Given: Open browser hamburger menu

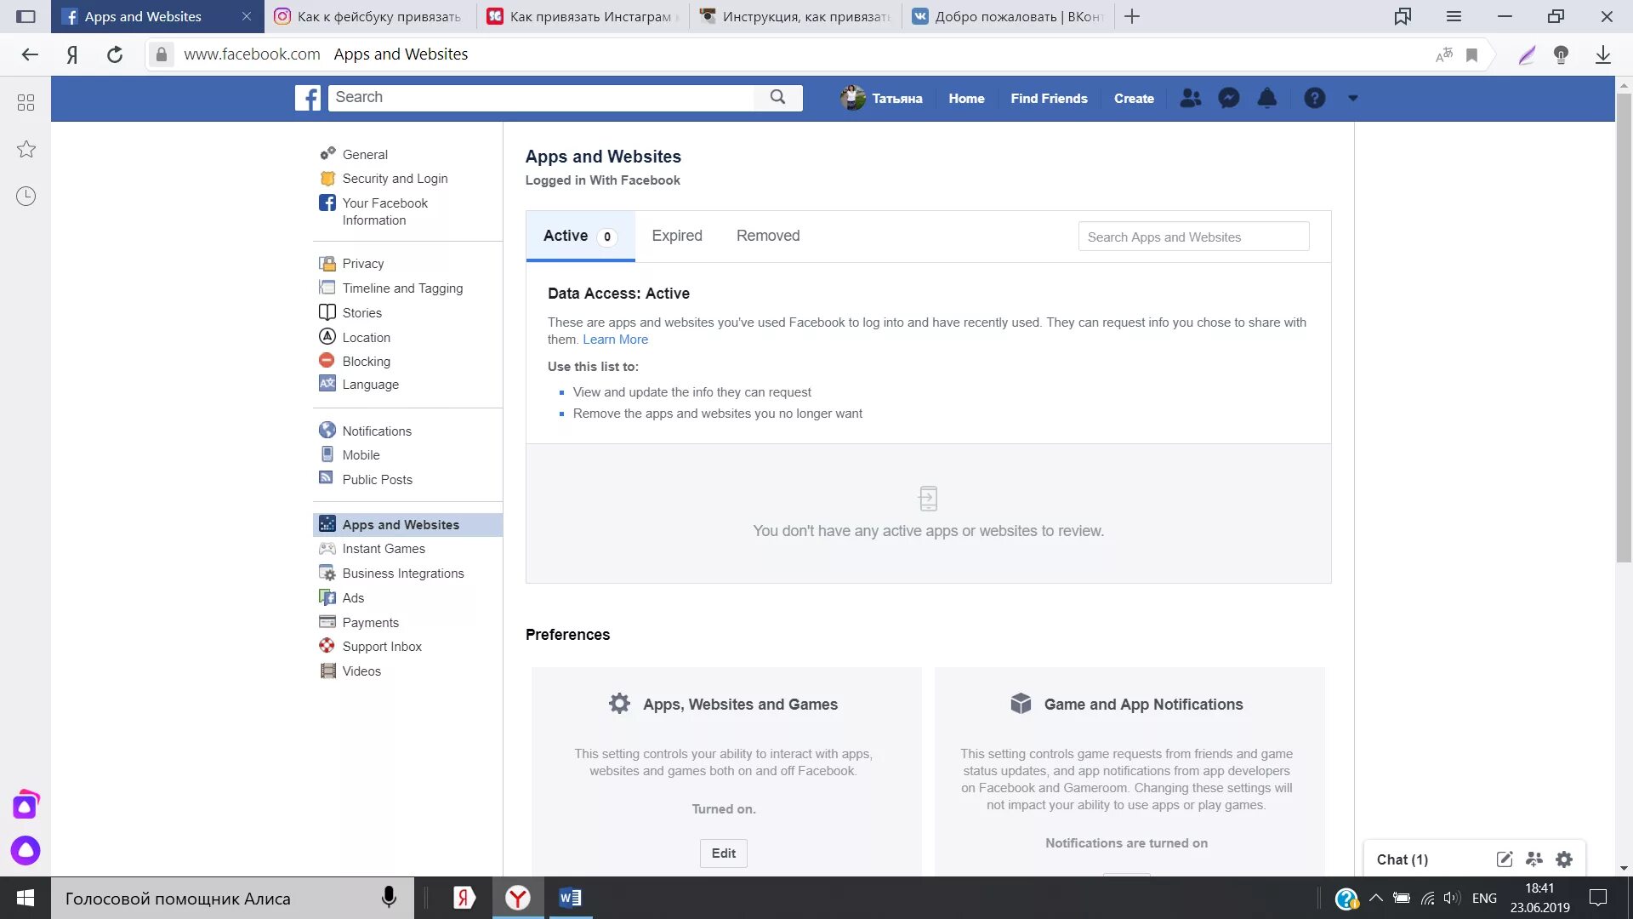Looking at the screenshot, I should pyautogui.click(x=1454, y=16).
